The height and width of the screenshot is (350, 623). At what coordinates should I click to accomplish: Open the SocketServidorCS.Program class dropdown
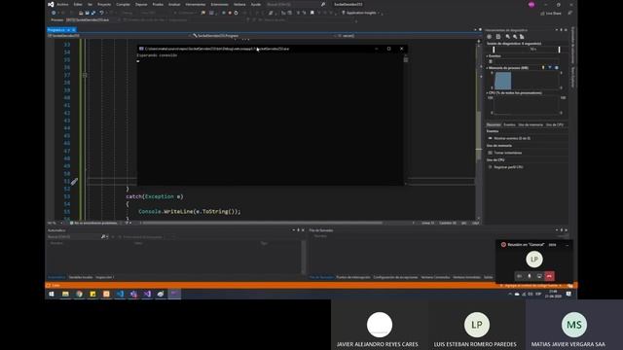pos(263,36)
